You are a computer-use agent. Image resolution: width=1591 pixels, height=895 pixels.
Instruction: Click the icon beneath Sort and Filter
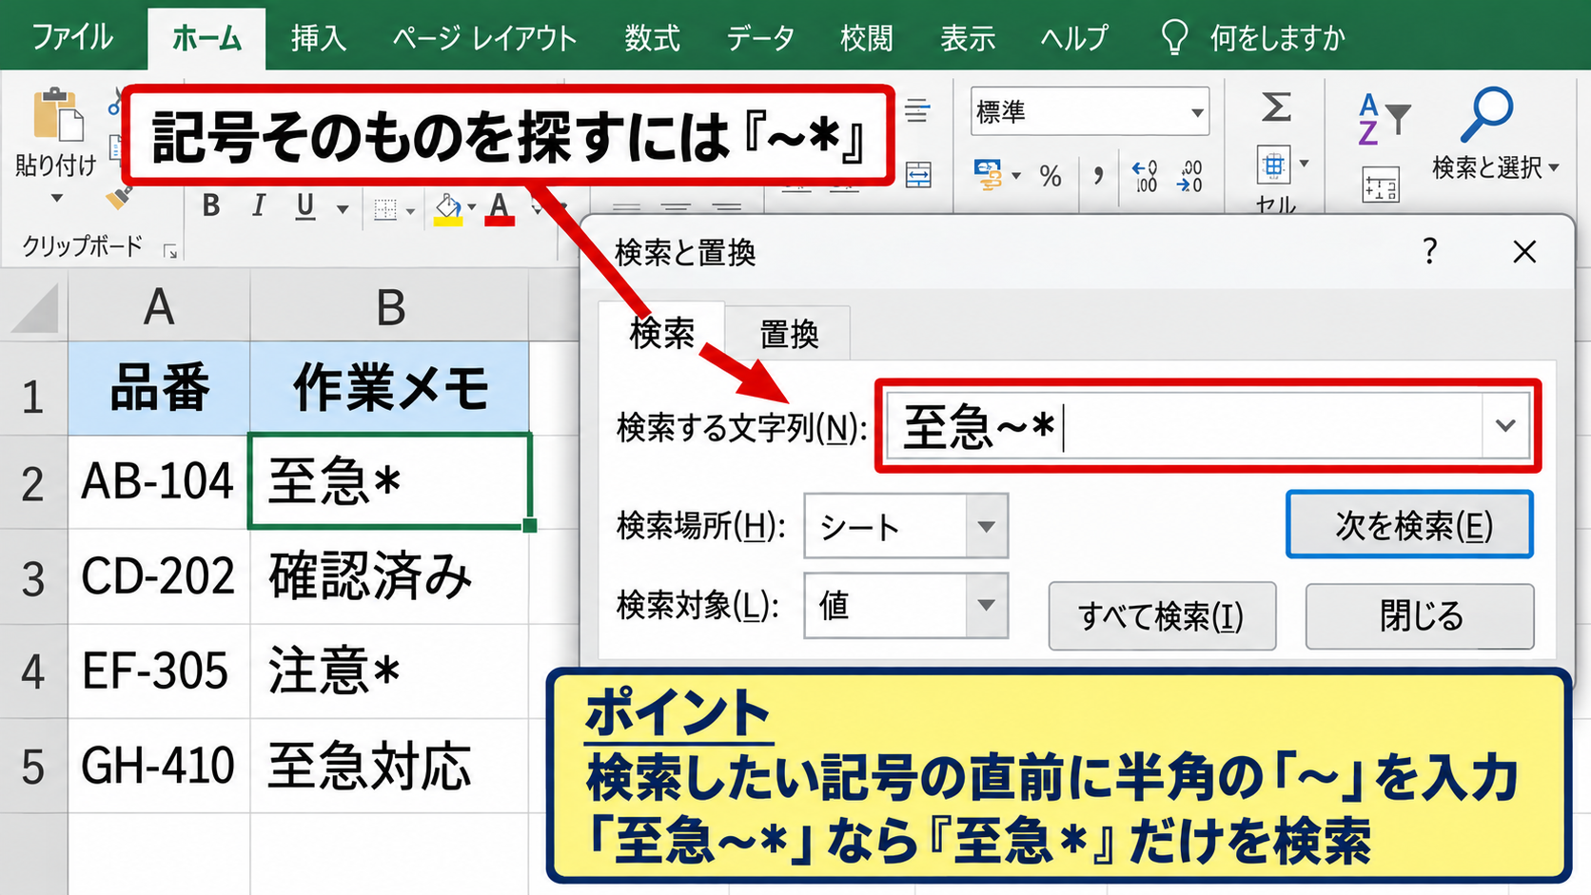(1381, 185)
